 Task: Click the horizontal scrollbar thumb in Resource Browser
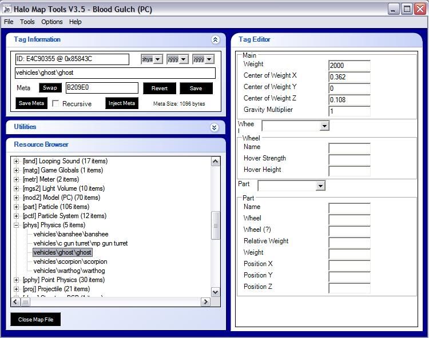[x=25, y=302]
